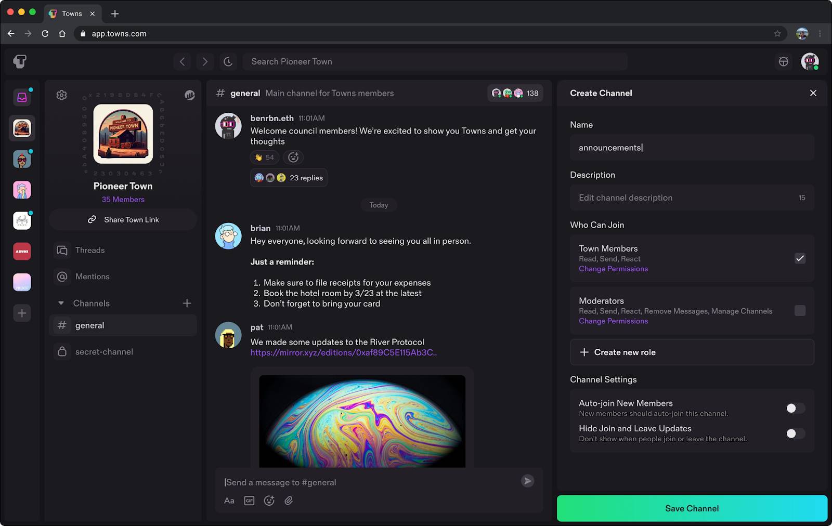Open the recent history clock icon

228,61
